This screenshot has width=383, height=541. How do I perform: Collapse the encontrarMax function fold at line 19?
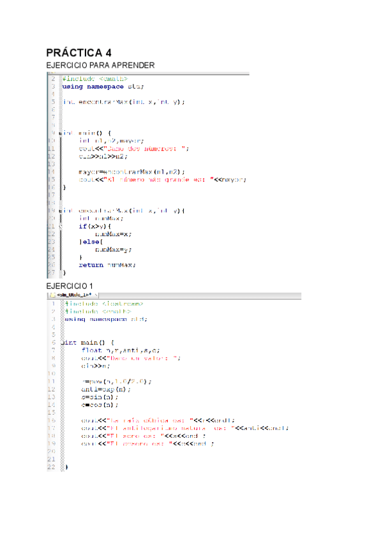pyautogui.click(x=61, y=211)
